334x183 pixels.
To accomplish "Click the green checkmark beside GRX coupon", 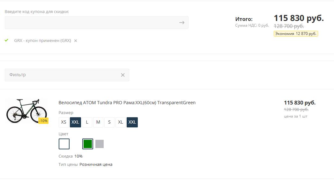I will (6, 40).
